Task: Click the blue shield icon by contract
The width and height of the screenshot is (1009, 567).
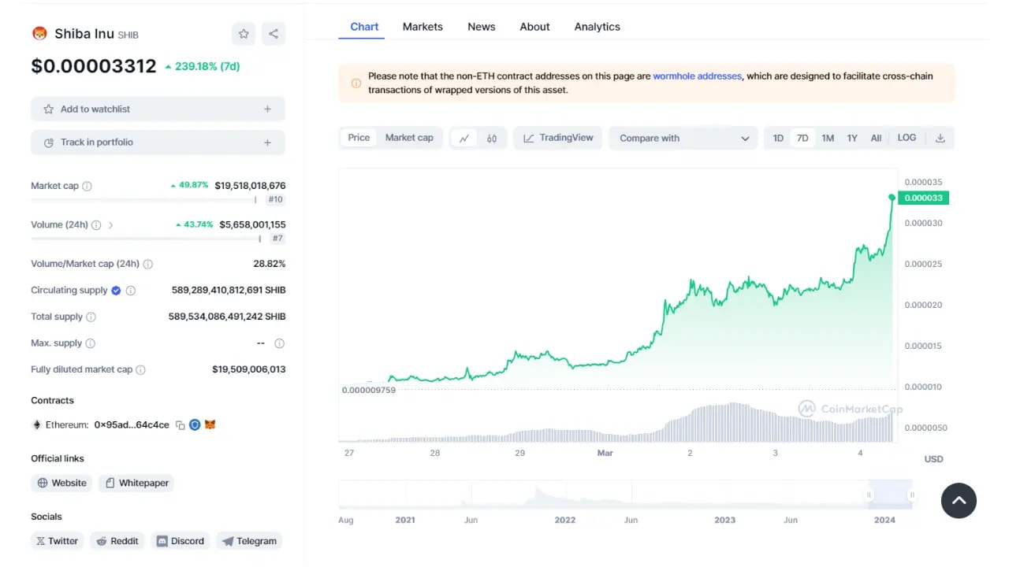Action: (x=195, y=425)
